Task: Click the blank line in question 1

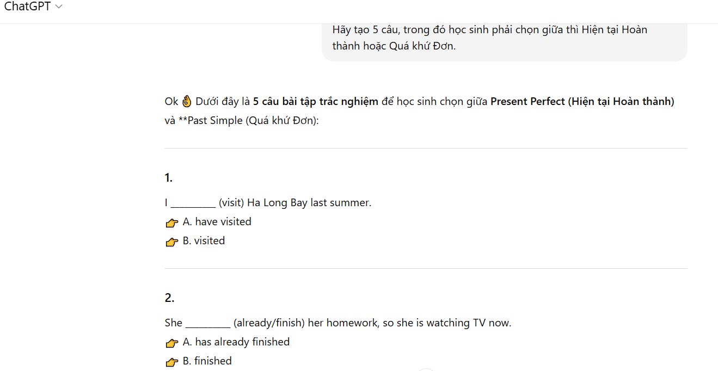Action: 193,204
